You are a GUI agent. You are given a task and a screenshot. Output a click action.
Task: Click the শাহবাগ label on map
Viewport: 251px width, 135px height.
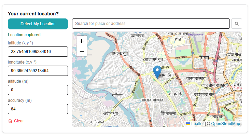219,117
